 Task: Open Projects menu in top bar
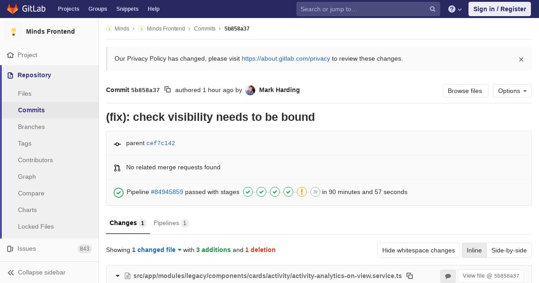pos(69,9)
